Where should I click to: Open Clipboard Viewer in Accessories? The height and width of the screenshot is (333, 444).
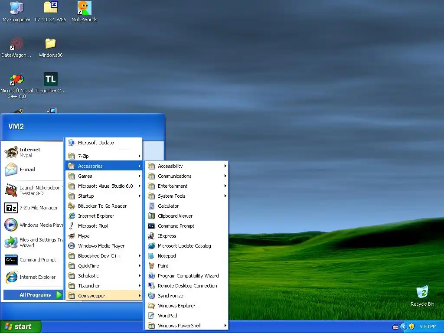tap(186, 216)
